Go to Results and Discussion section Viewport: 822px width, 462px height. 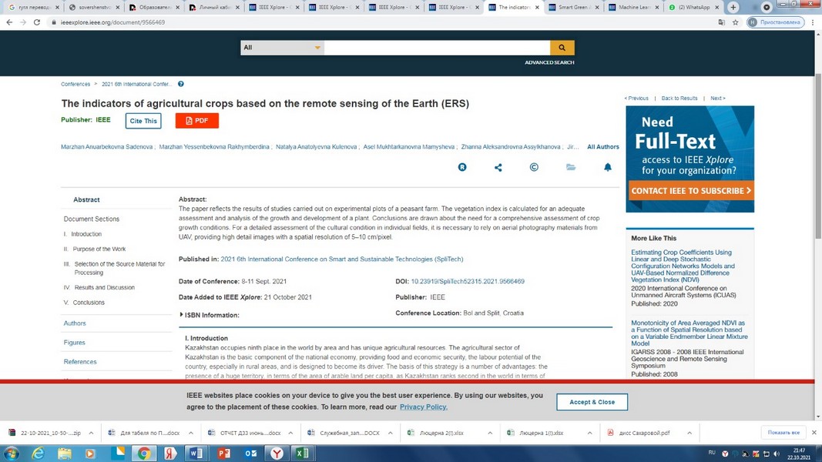(104, 287)
